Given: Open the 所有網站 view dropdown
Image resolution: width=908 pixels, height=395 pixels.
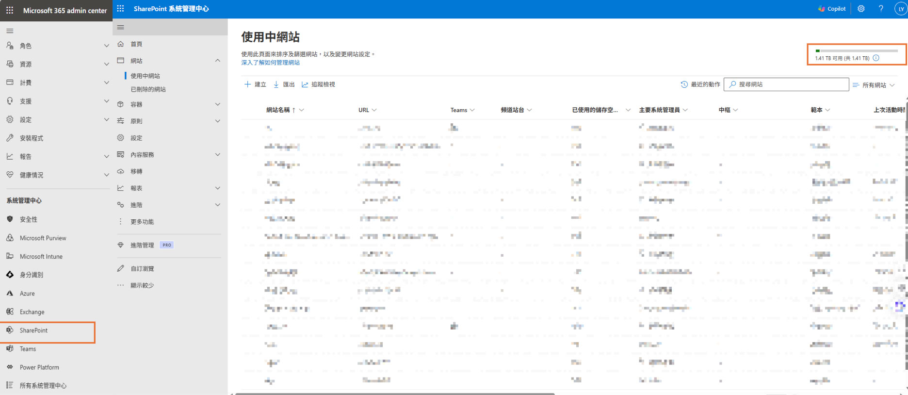Looking at the screenshot, I should (874, 85).
